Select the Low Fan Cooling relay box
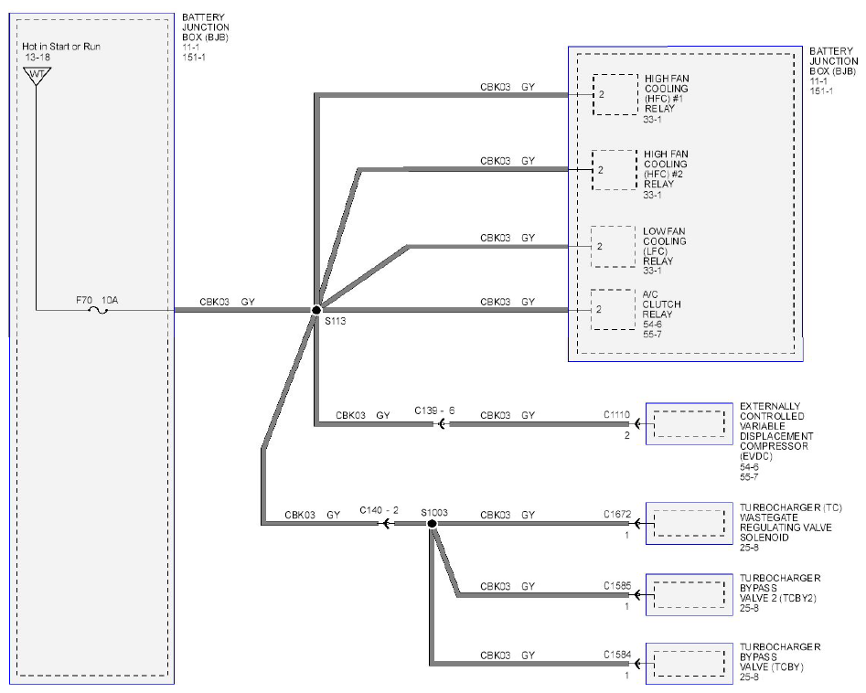This screenshot has height=693, width=866. tap(613, 246)
